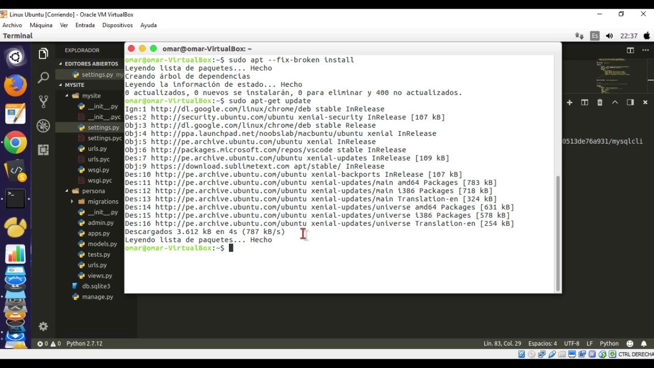Viewport: 654px width, 368px height.
Task: Click the Ubuntu Dash home icon
Action: pyautogui.click(x=15, y=57)
